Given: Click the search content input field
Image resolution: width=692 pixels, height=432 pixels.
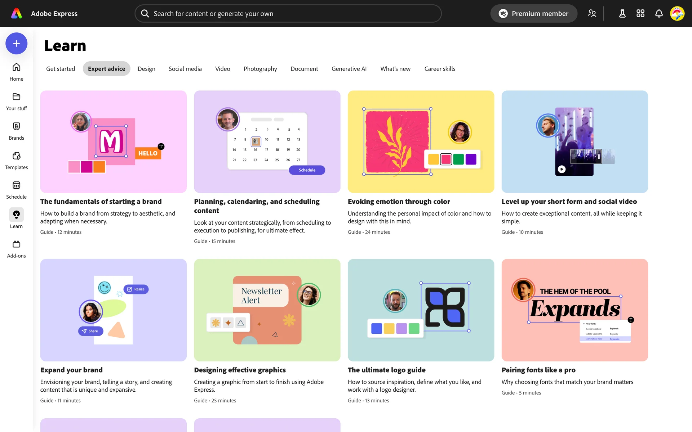Looking at the screenshot, I should tap(288, 14).
